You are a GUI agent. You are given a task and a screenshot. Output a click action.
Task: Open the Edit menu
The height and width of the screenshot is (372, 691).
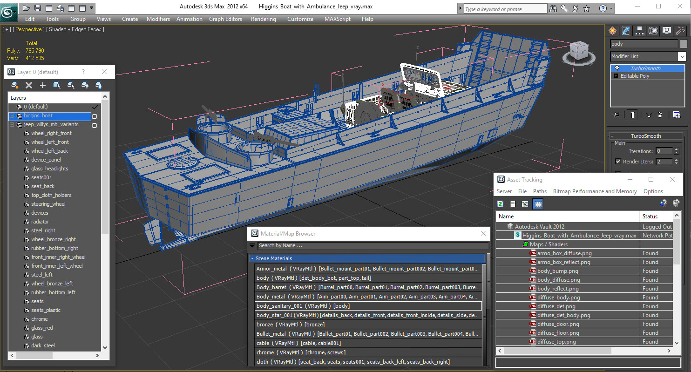pos(30,19)
